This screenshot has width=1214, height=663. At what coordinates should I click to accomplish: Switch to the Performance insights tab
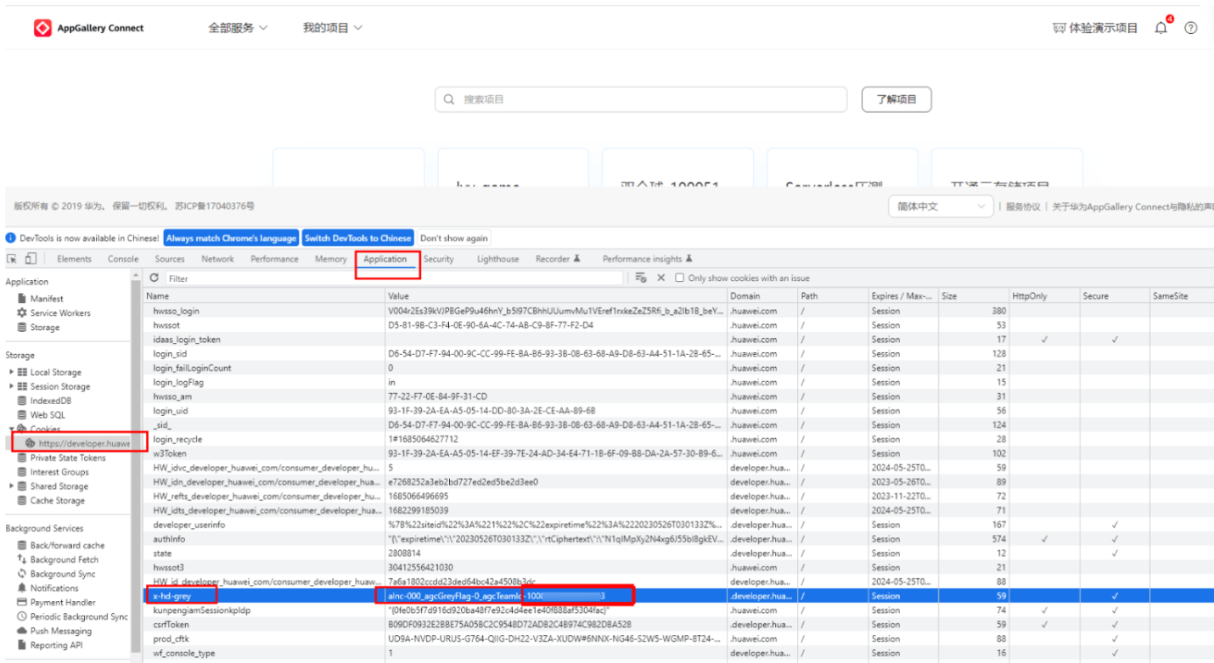point(648,259)
